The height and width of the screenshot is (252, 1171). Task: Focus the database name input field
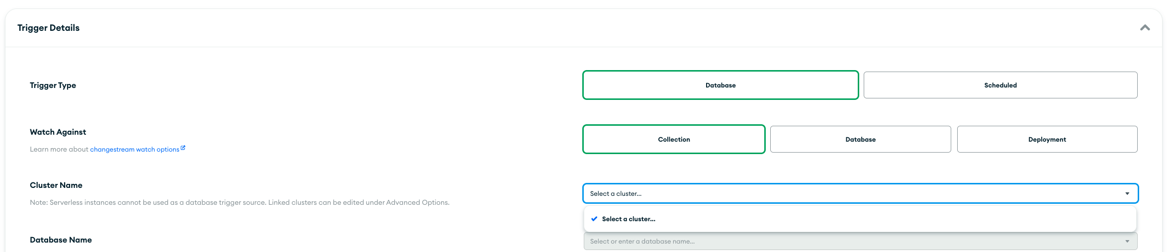point(845,241)
